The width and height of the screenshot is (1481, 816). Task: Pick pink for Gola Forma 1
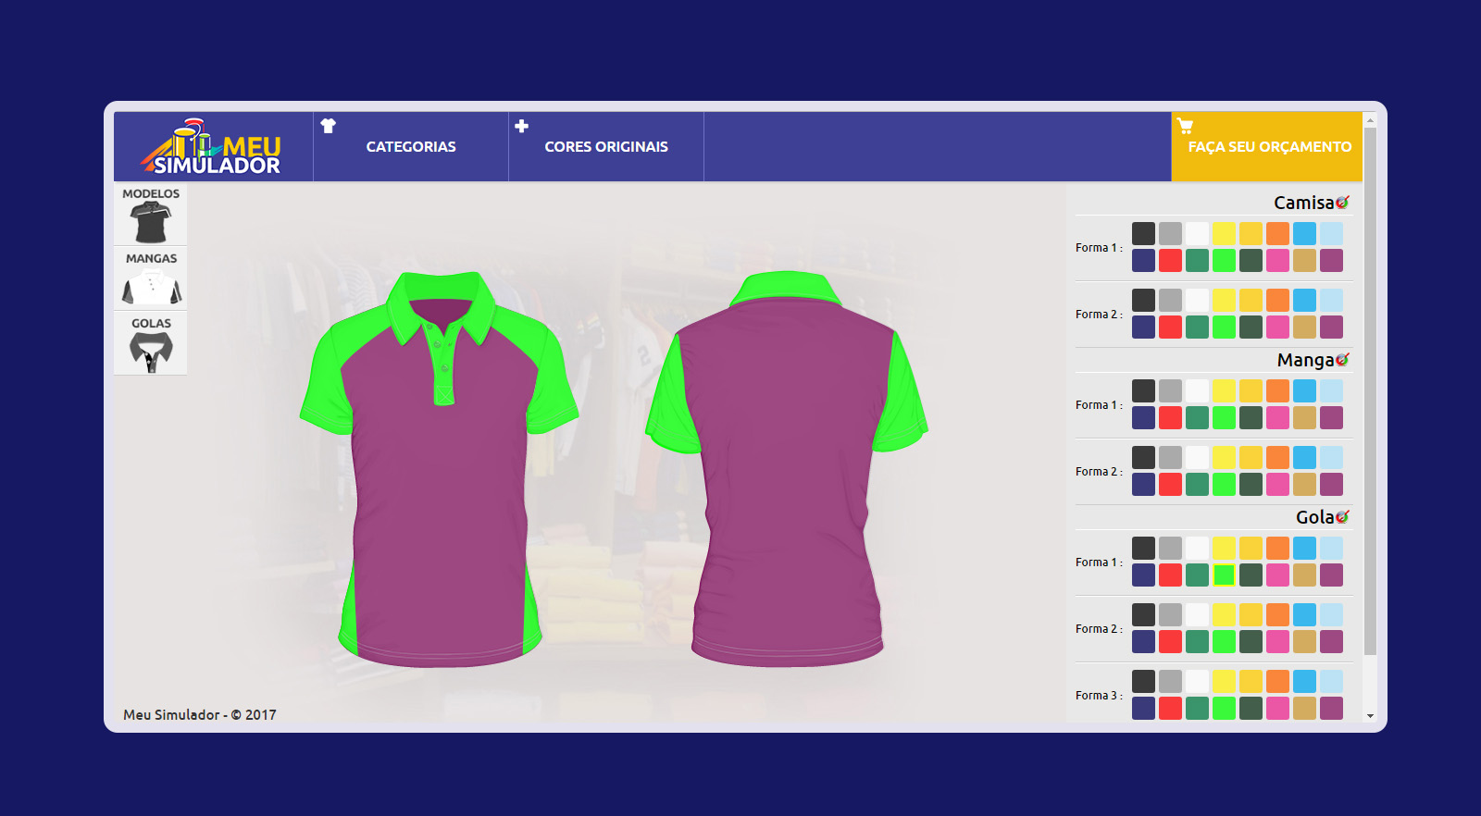coord(1277,575)
